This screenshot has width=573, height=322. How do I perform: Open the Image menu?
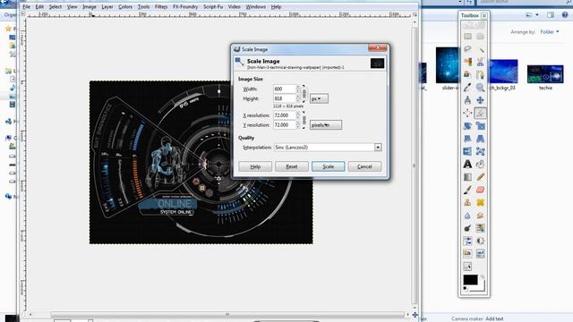(90, 7)
